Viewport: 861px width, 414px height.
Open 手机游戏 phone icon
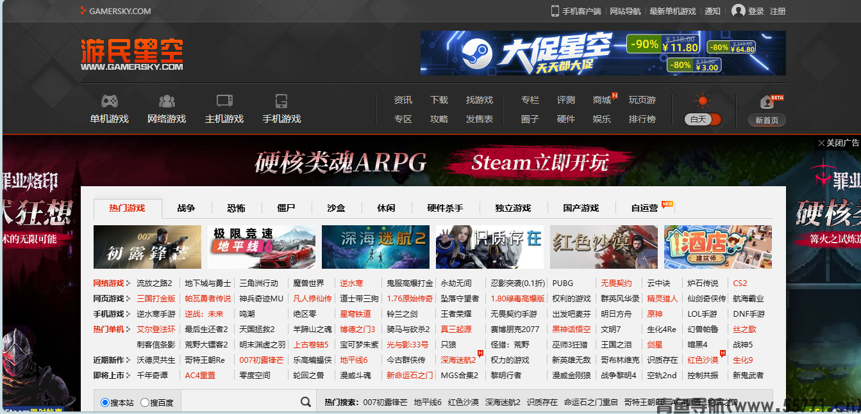coord(281,101)
